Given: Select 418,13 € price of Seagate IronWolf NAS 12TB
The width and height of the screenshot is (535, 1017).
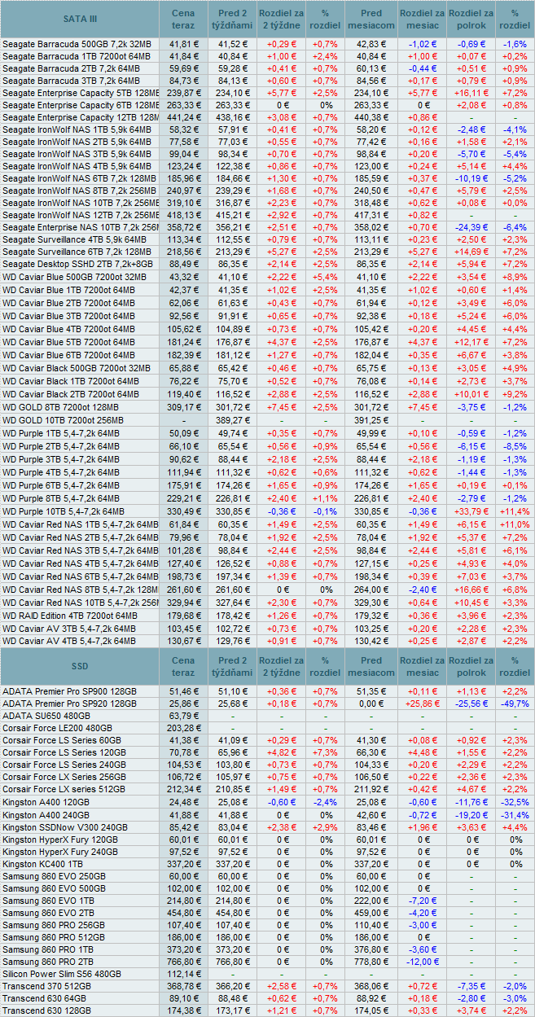Looking at the screenshot, I should coord(183,215).
